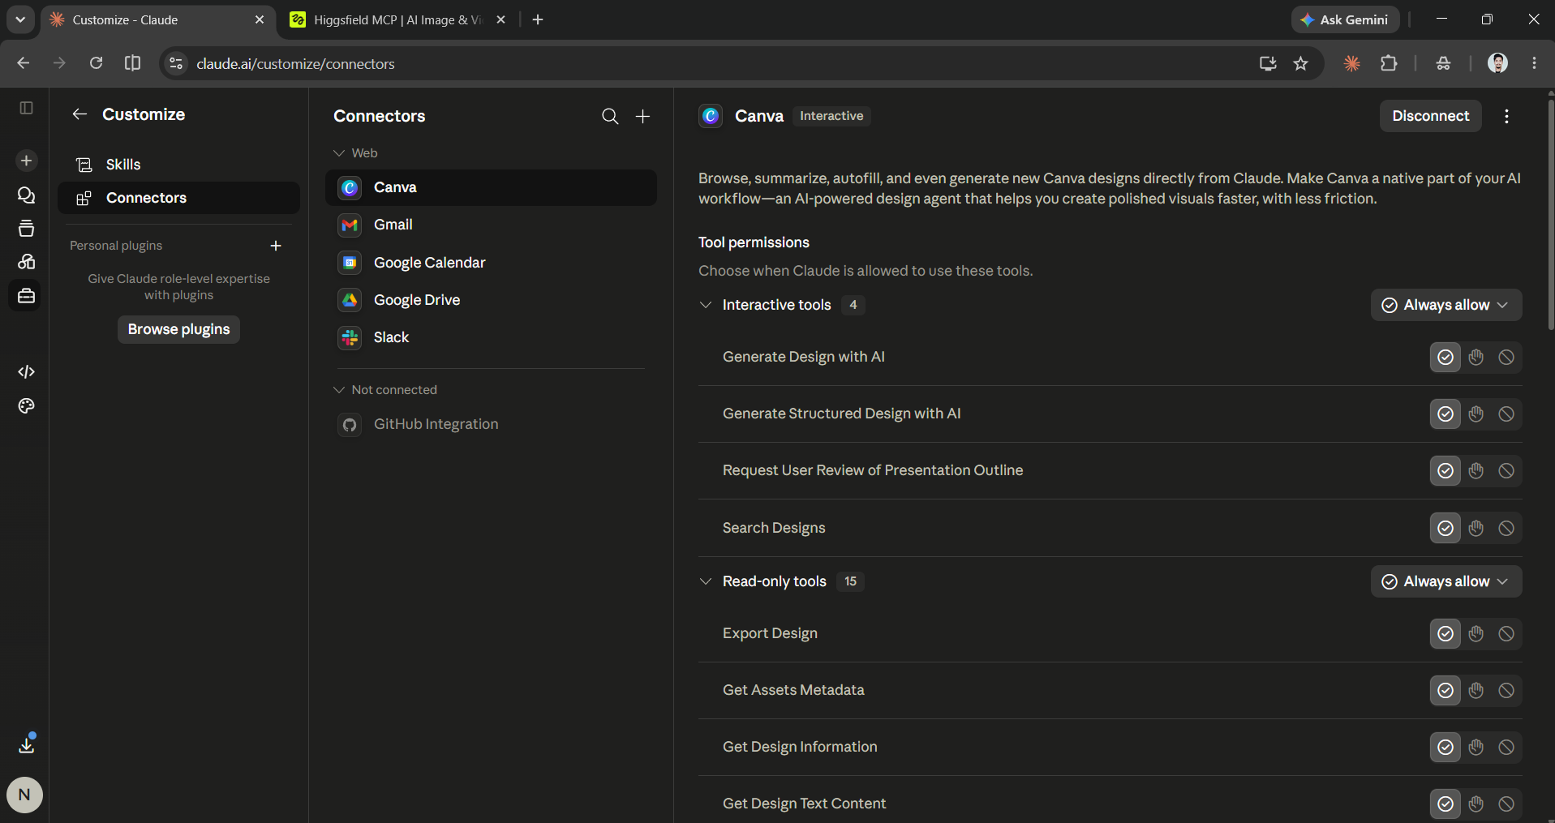
Task: Open the Google Drive connector
Action: [x=491, y=300]
